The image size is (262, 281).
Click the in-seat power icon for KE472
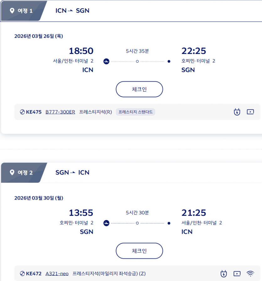click(224, 274)
